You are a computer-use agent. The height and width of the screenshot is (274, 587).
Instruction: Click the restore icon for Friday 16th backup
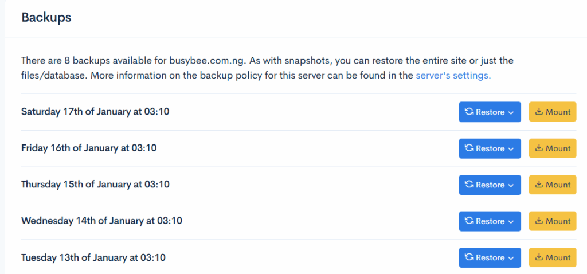tap(469, 148)
